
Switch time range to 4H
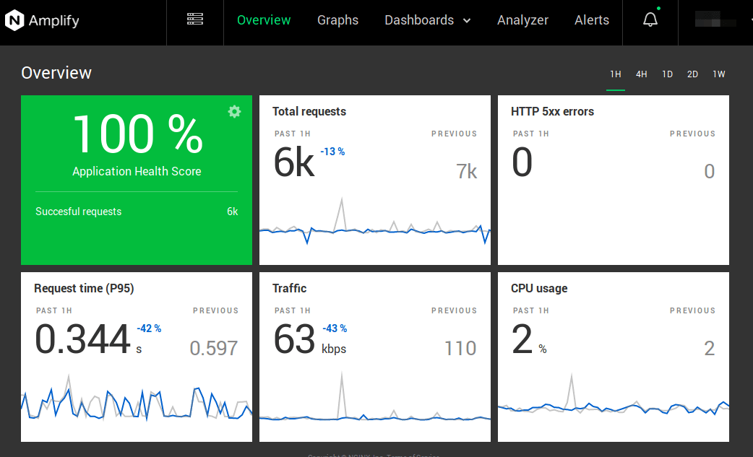coord(641,74)
